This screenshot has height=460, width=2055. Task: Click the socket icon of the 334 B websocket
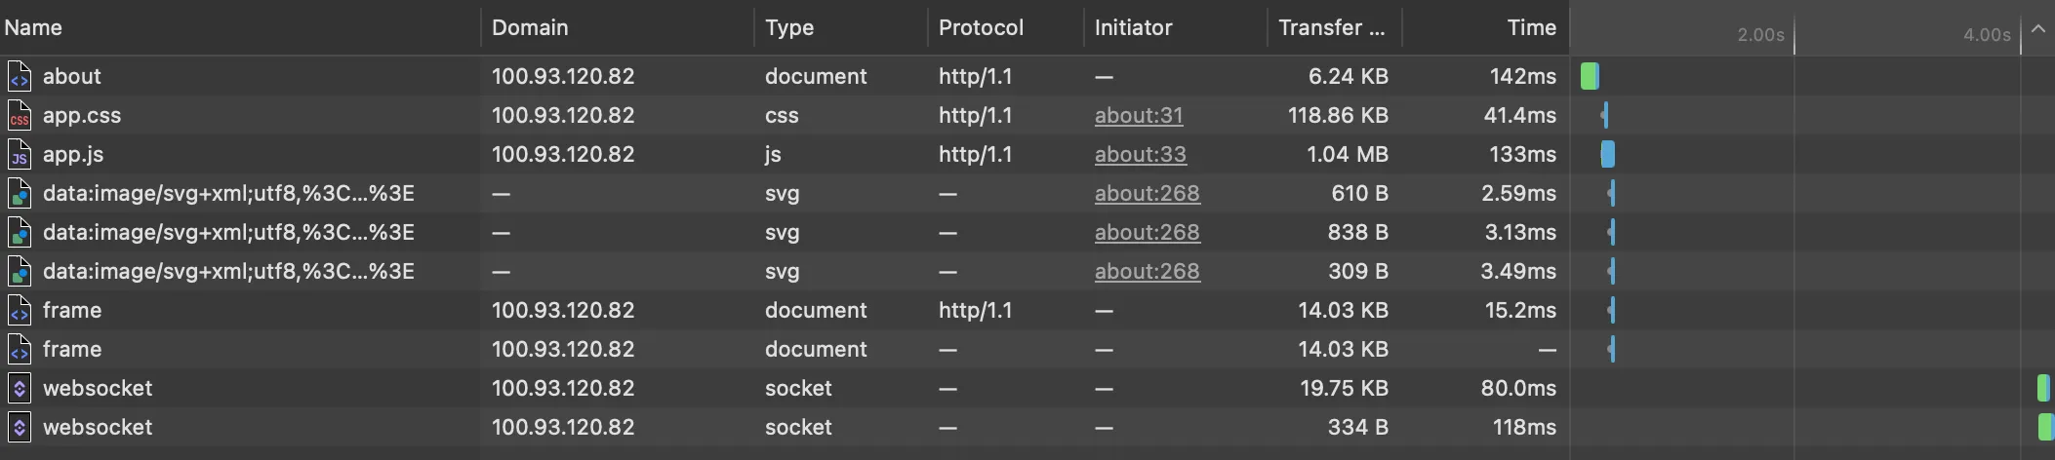[20, 427]
